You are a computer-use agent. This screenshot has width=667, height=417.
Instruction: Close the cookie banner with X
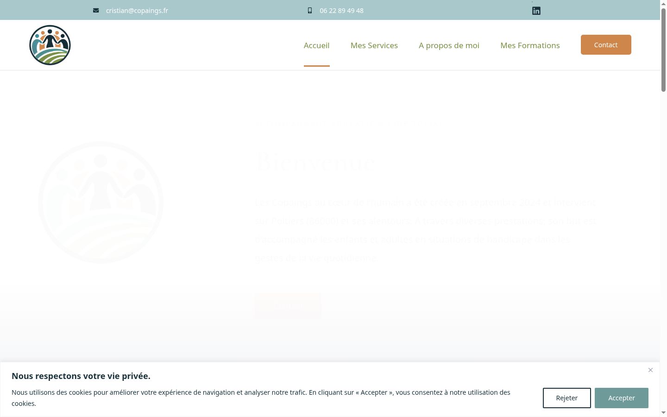650,370
